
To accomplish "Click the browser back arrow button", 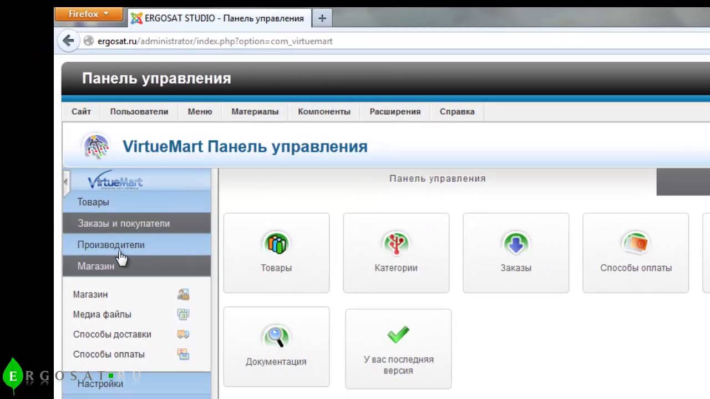I will tap(68, 40).
